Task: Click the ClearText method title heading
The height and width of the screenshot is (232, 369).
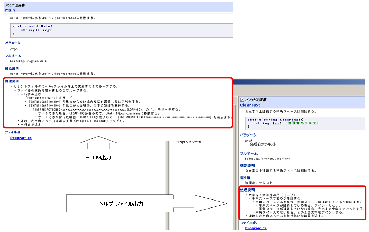Action: click(x=250, y=105)
